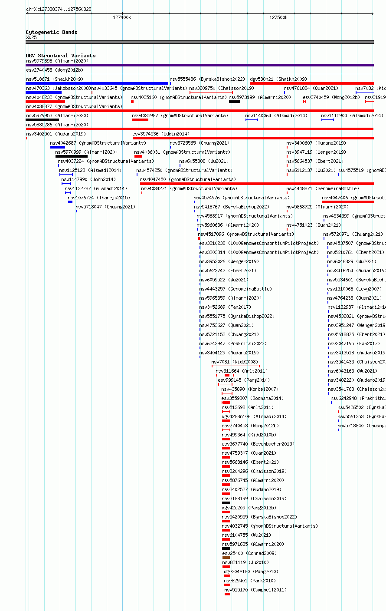Image resolution: width=386 pixels, height=611 pixels.
Task: Select nsv435890 (Korbel2007) label
Action: click(250, 389)
